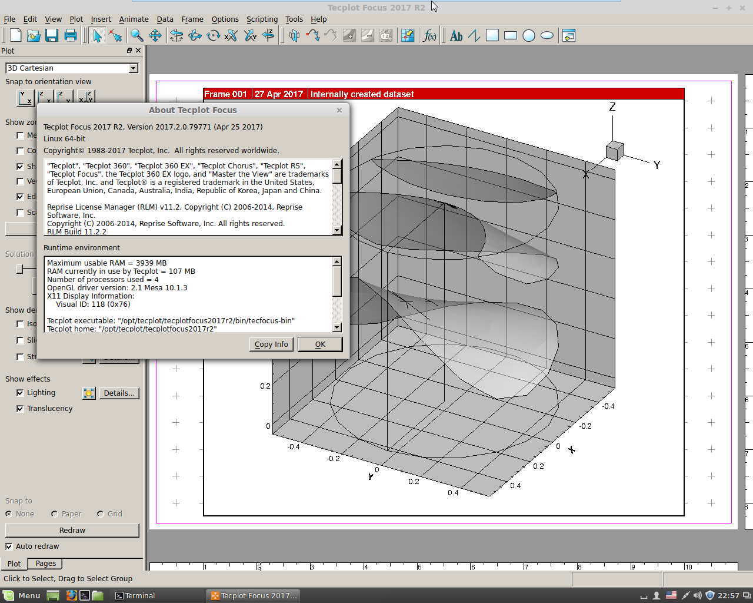Click the Copy Info button

[271, 344]
